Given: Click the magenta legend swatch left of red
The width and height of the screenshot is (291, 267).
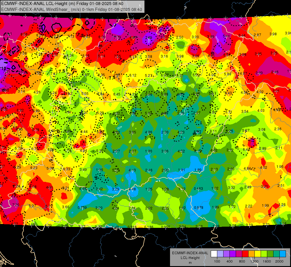Looking at the screenshot, I should click(x=239, y=254).
